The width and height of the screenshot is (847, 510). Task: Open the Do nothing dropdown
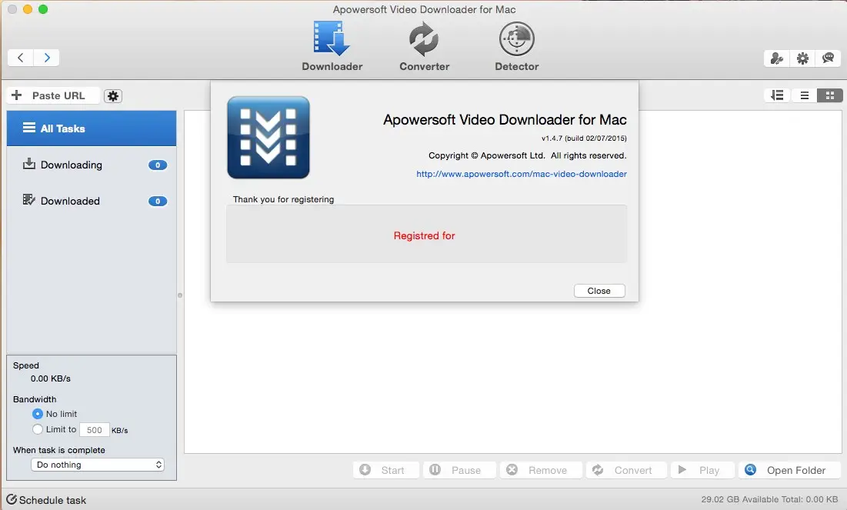(x=98, y=465)
